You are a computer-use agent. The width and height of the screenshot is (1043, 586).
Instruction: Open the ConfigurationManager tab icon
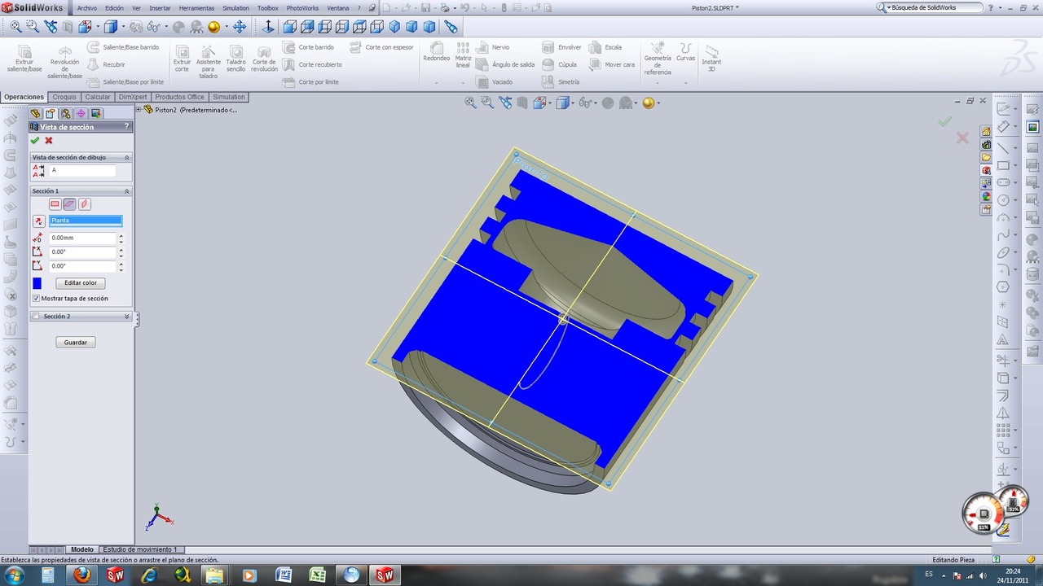click(65, 113)
